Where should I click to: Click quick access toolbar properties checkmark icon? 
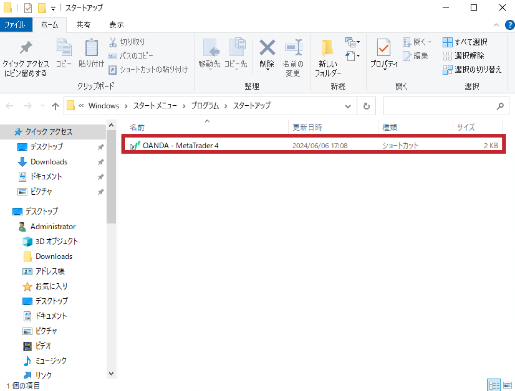28,8
